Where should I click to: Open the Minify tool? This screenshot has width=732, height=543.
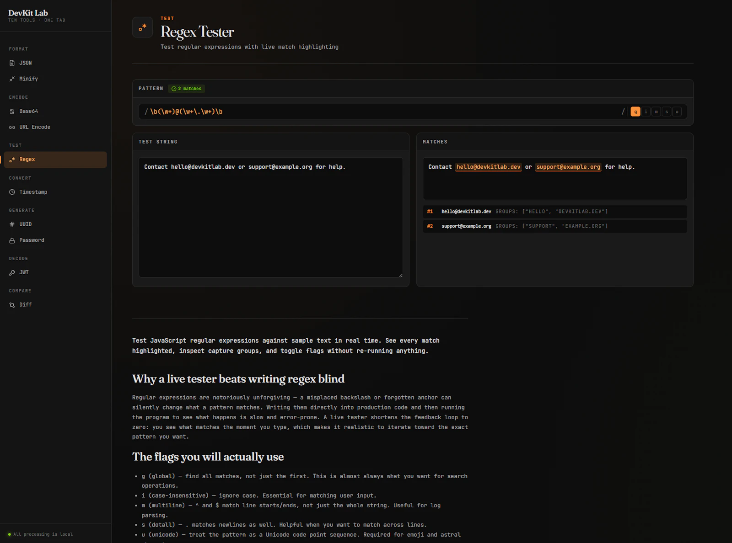click(55, 79)
